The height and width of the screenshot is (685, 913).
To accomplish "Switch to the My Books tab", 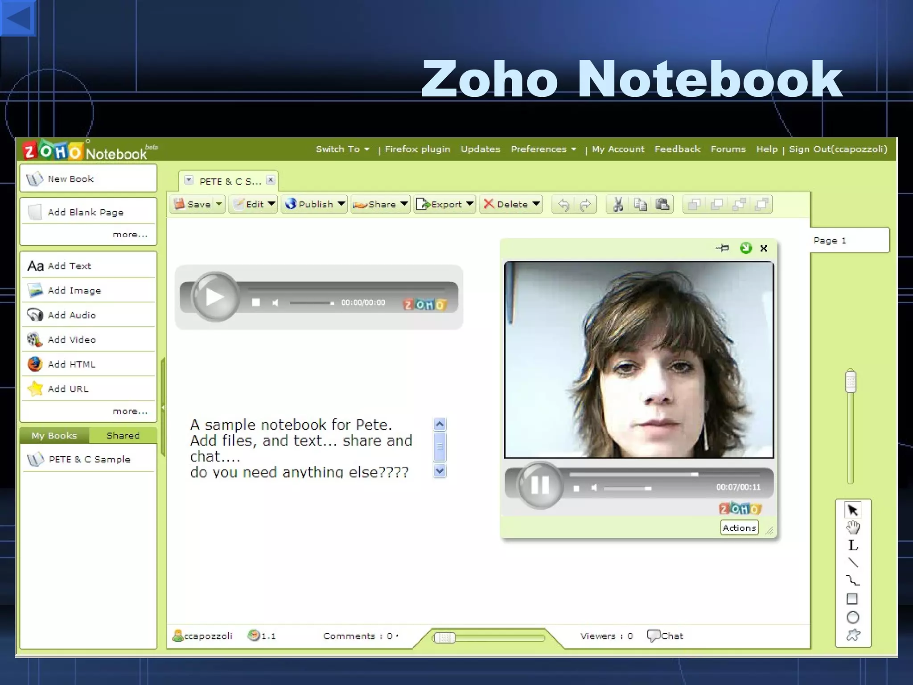I will pos(54,436).
